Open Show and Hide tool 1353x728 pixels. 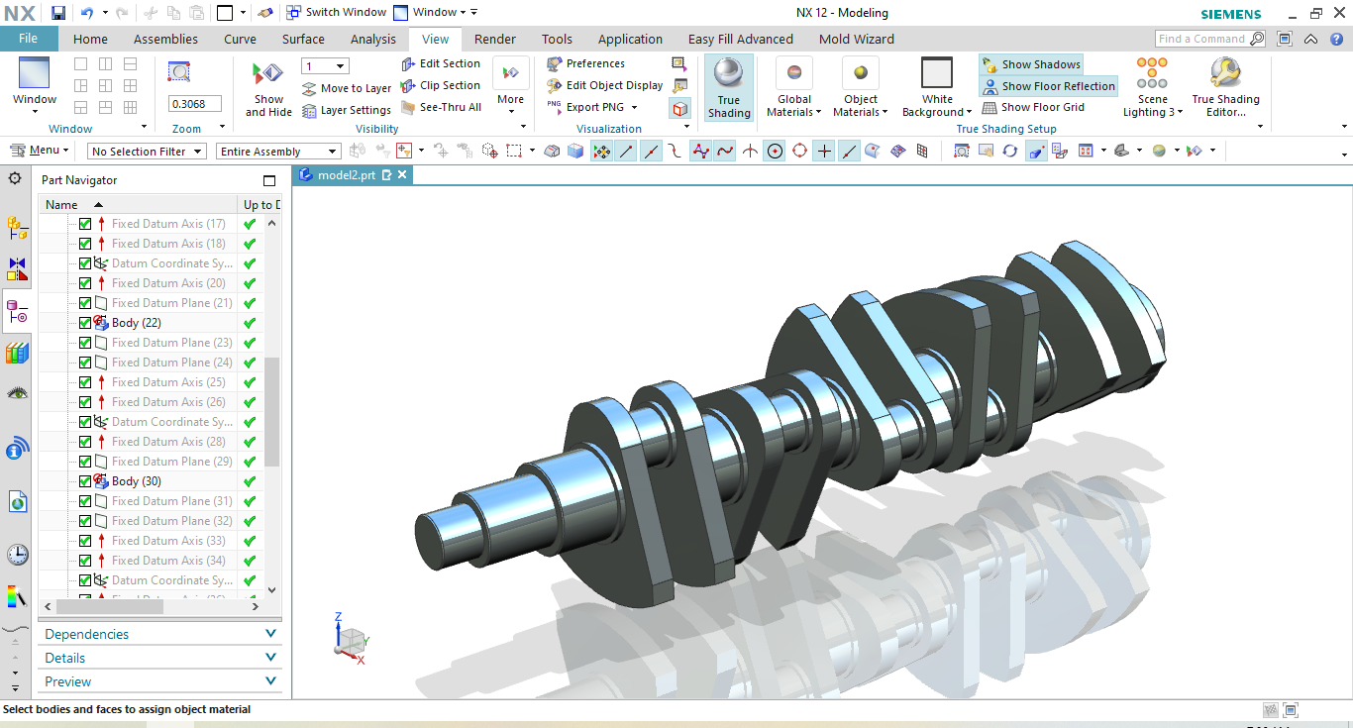click(x=268, y=89)
